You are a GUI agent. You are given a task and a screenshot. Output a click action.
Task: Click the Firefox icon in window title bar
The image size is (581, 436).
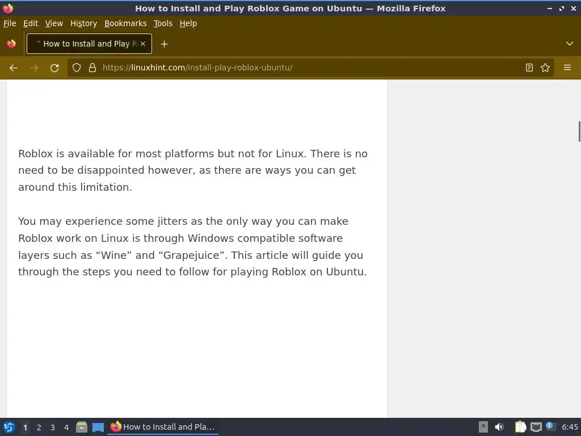8,8
